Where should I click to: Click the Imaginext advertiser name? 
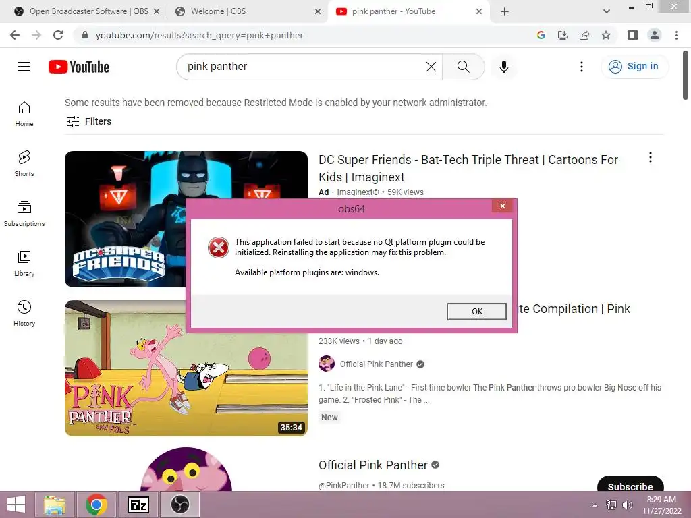pyautogui.click(x=358, y=192)
